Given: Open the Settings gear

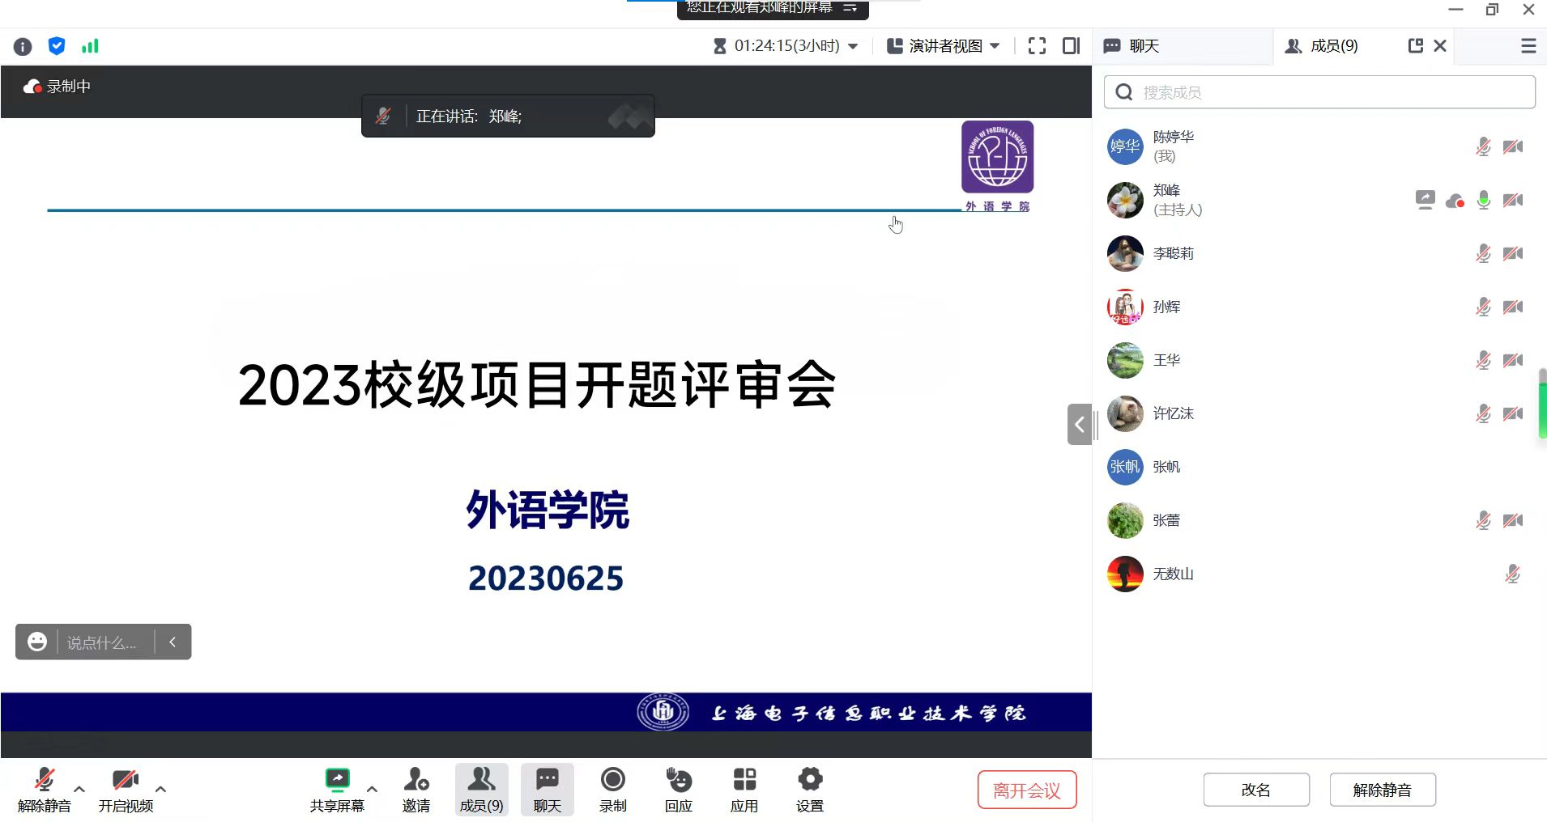Looking at the screenshot, I should [809, 789].
